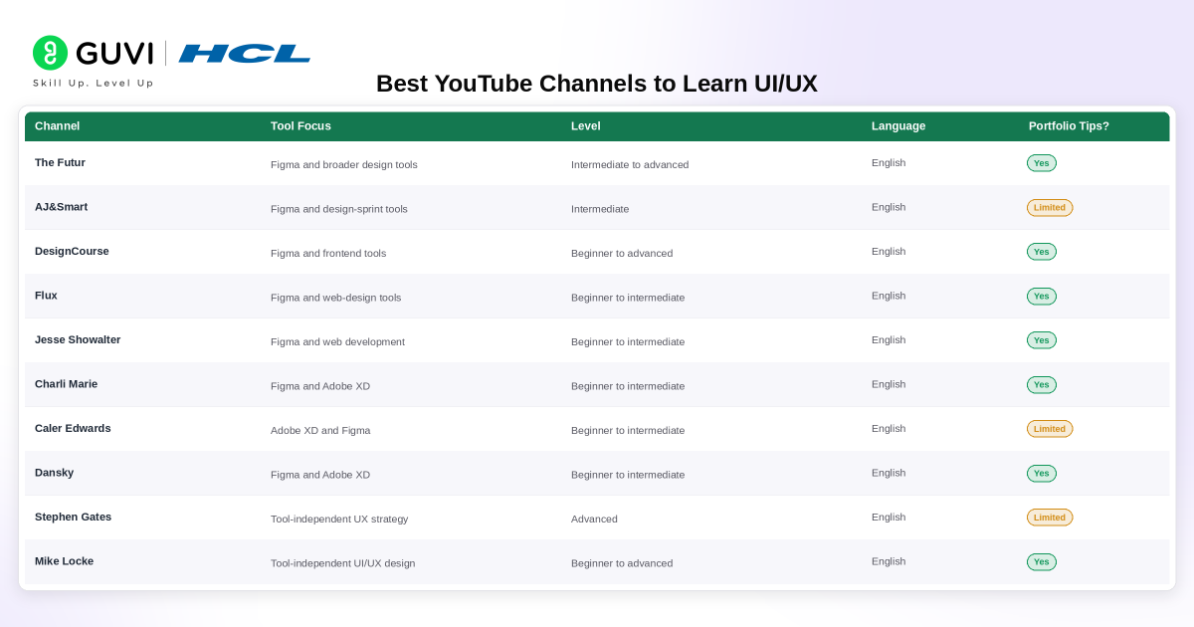Click 'Advanced' level in Stephen Gates row
Screen dimensions: 1194x627
tap(594, 519)
